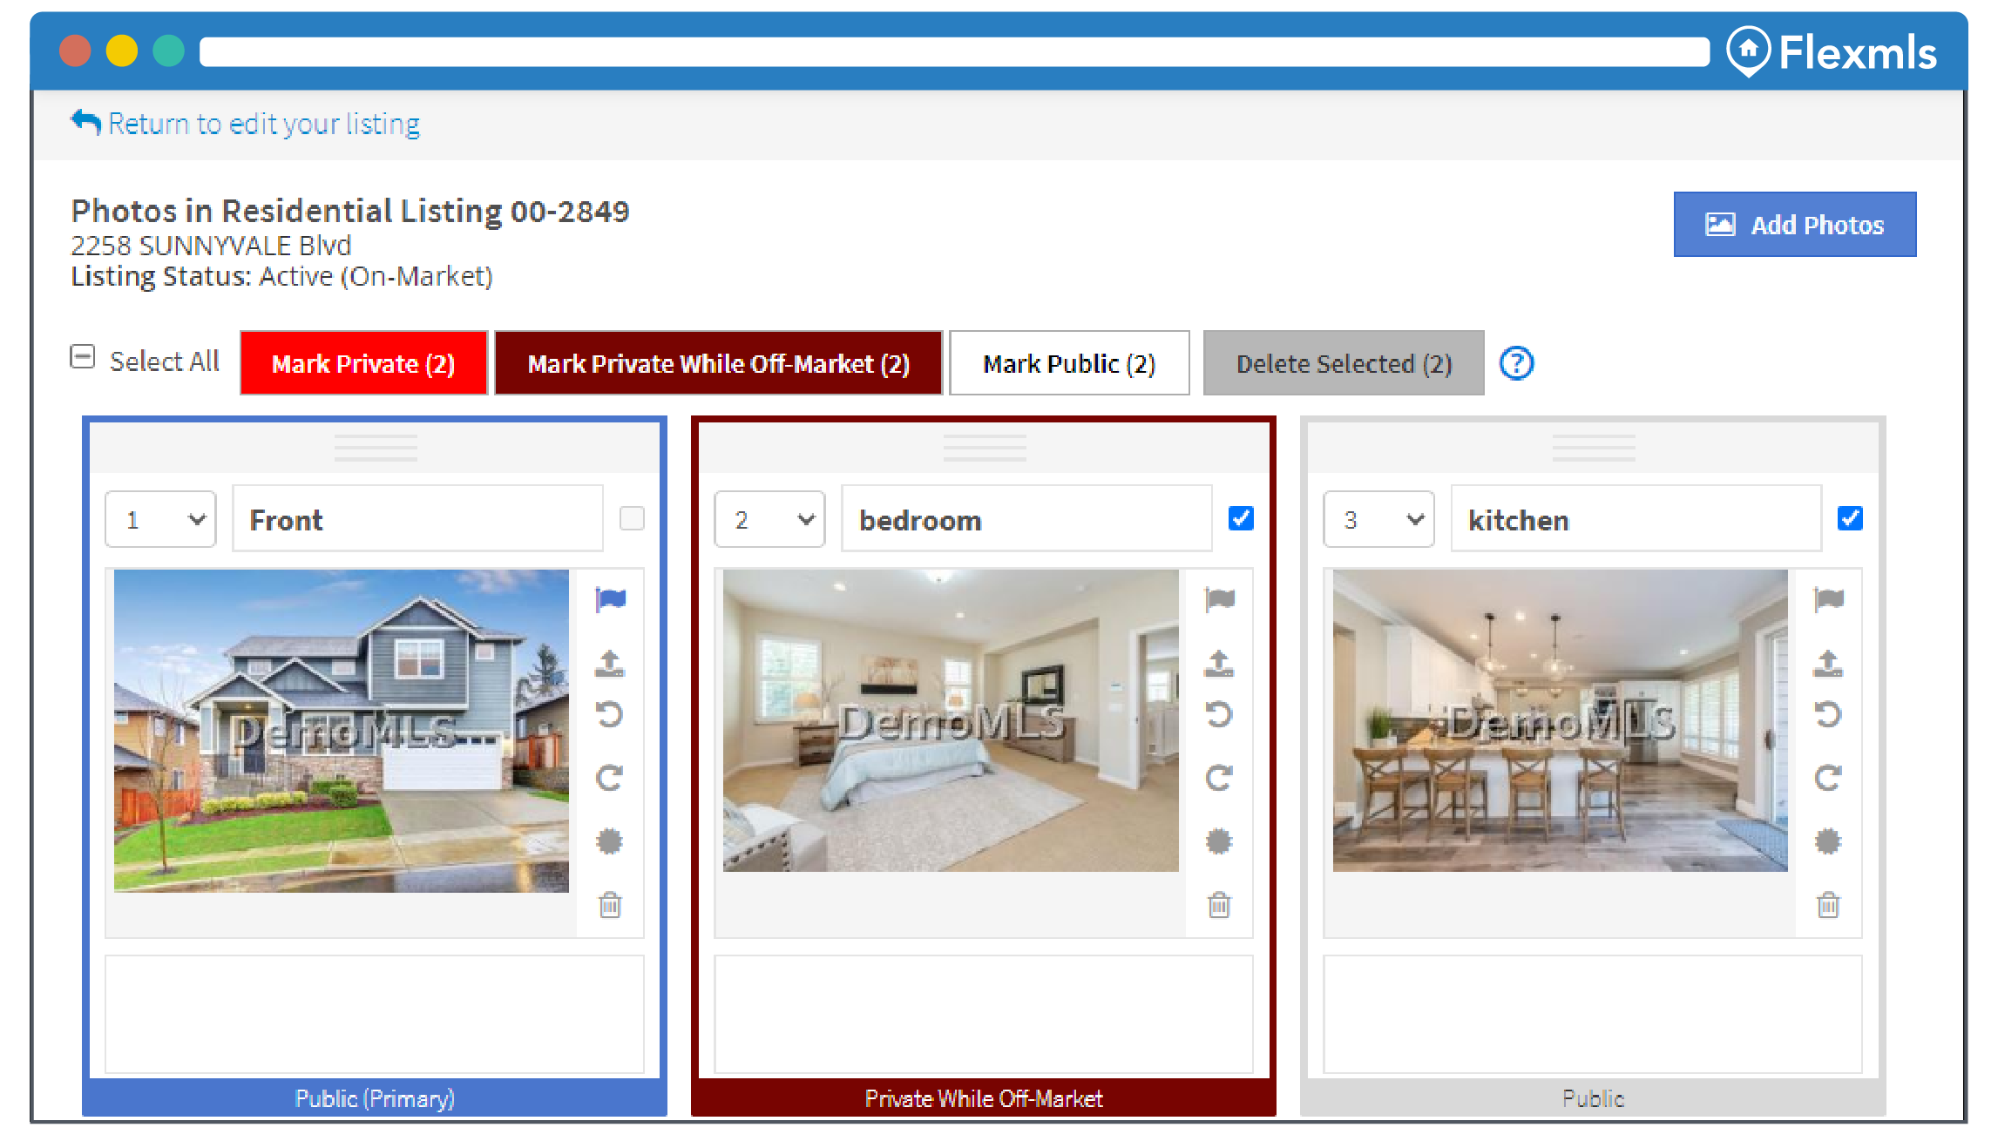Click the upload icon on Front photo

(610, 663)
